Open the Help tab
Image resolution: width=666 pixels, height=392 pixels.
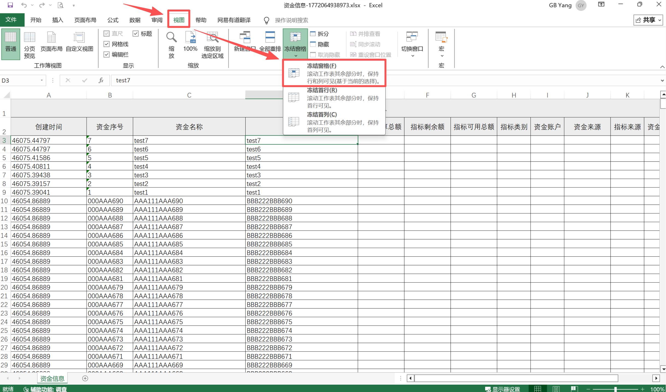pos(201,20)
